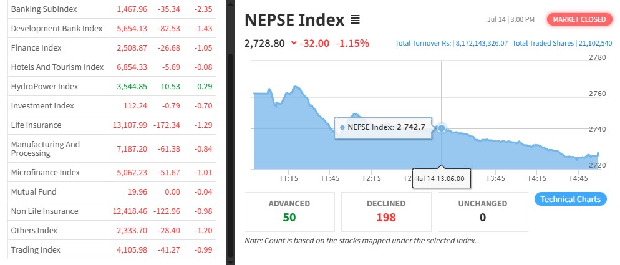This screenshot has width=620, height=265.
Task: Select Development Bank Index in the list
Action: point(56,29)
